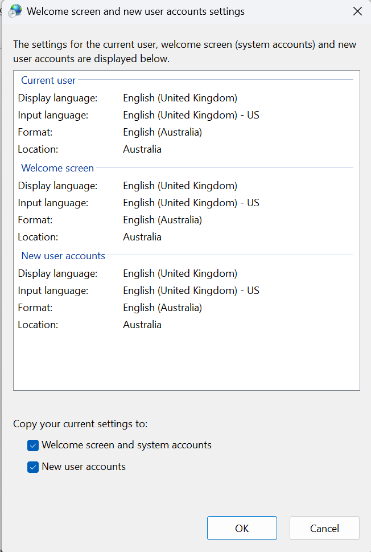Click the Welcome screen section header
The height and width of the screenshot is (552, 371).
[x=57, y=168]
